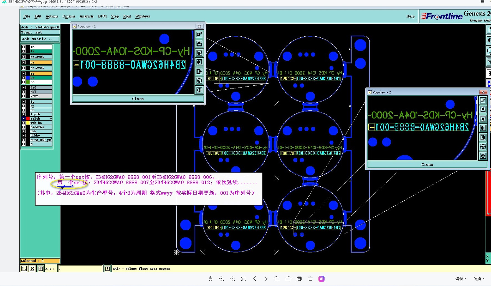Click the grid icon left of X Y label
491x286 pixels.
tap(41, 269)
